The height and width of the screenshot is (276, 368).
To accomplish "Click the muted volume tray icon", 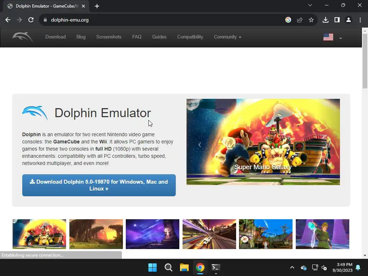I will tap(325, 267).
